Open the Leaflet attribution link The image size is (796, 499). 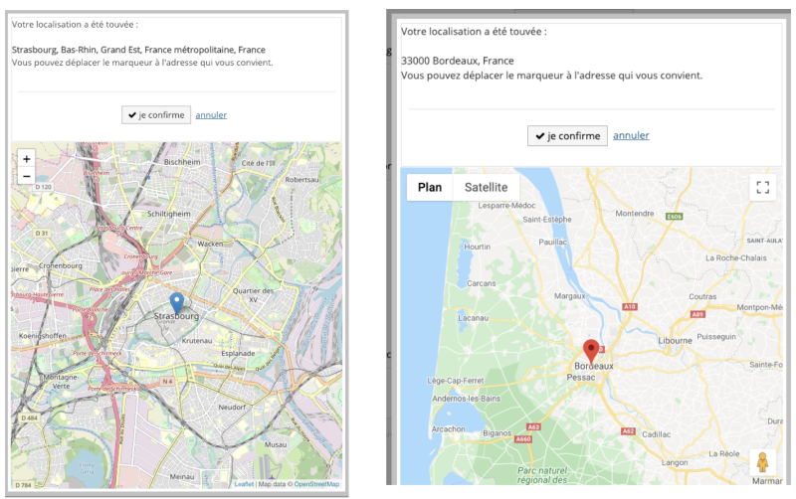point(244,484)
